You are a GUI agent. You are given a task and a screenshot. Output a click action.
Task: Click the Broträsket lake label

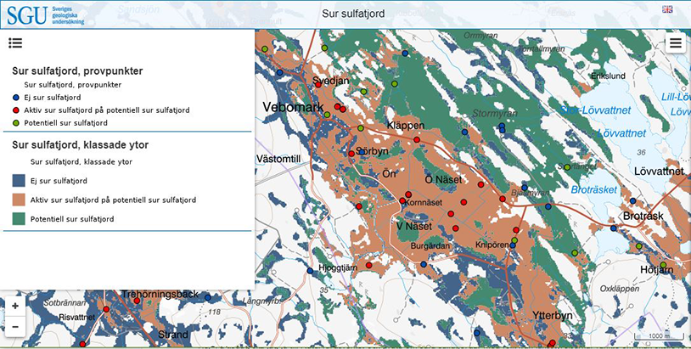[x=593, y=189]
